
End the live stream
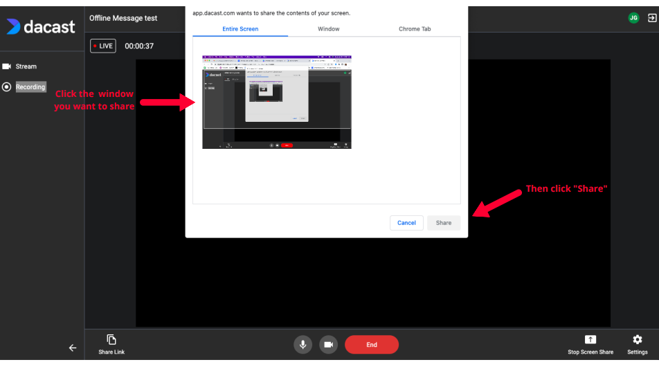pos(372,345)
